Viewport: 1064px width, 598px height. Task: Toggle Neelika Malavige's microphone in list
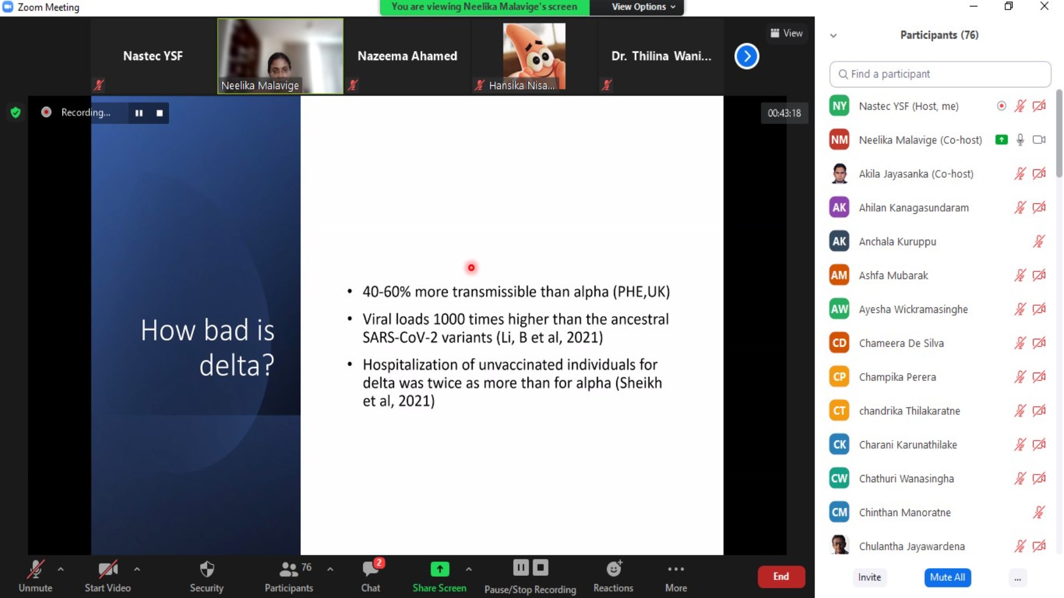tap(1020, 140)
